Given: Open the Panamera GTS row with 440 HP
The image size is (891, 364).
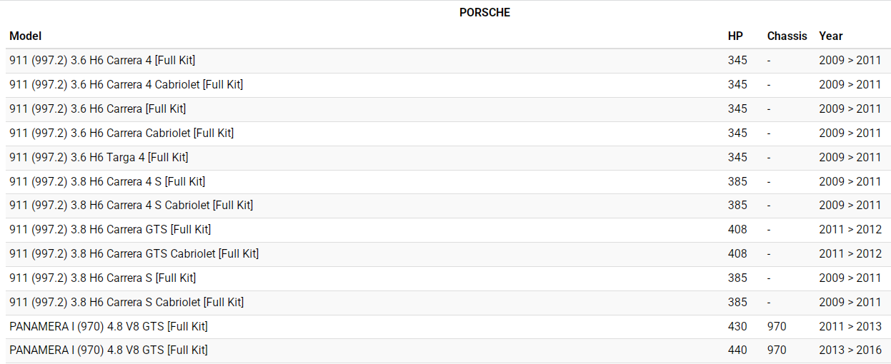Looking at the screenshot, I should pyautogui.click(x=108, y=350).
